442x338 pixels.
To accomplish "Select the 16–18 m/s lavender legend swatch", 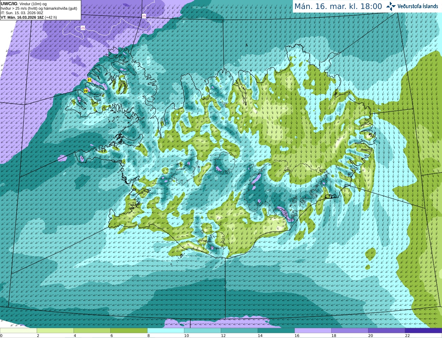I will click(x=313, y=330).
